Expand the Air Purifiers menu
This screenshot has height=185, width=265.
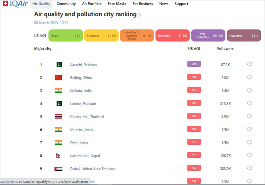pos(92,4)
